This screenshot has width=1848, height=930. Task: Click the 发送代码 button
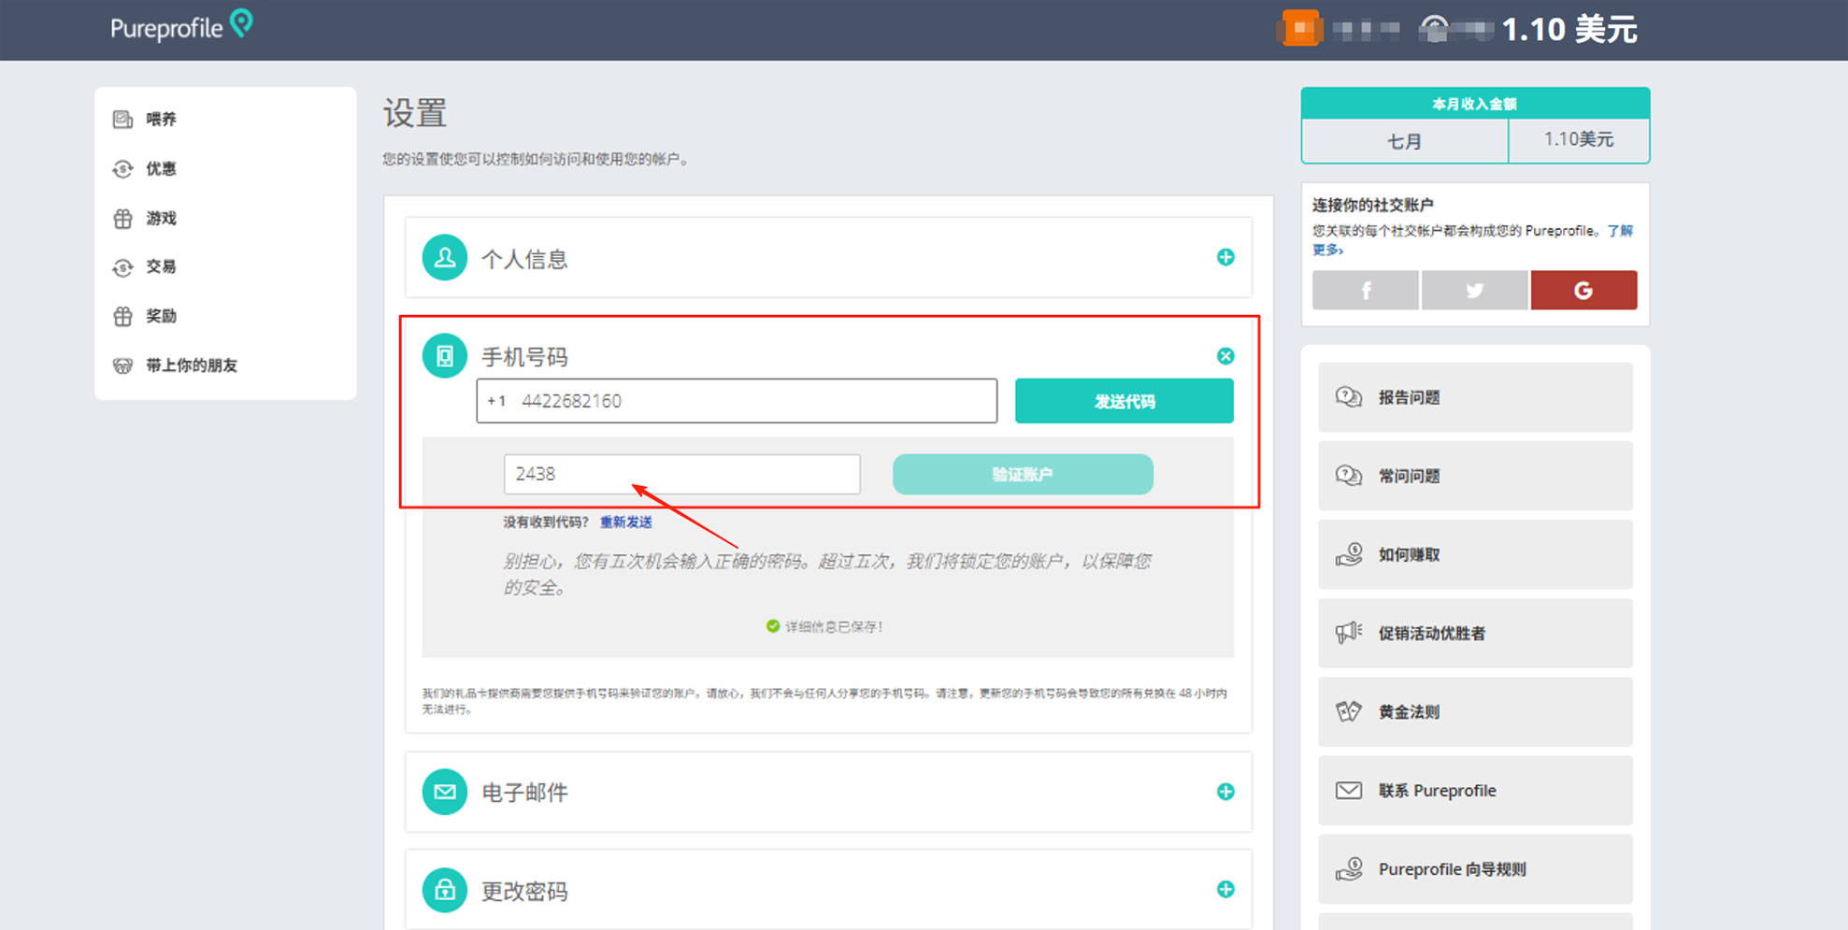[1125, 401]
